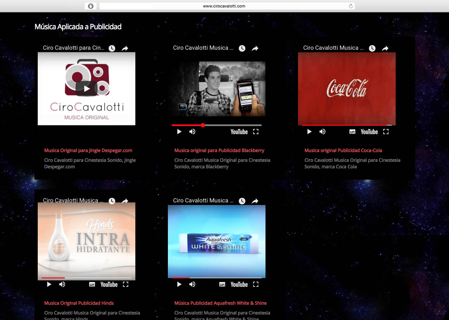The image size is (449, 320).
Task: Open the Blackberry video on YouTube
Action: tap(239, 132)
